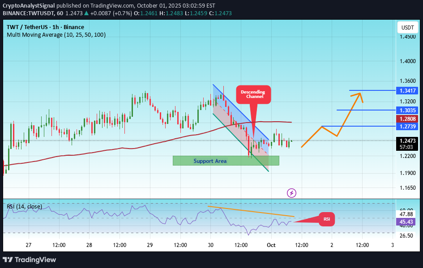Image resolution: width=423 pixels, height=268 pixels.
Task: Click the pink RSI callout flag
Action: coord(326,219)
